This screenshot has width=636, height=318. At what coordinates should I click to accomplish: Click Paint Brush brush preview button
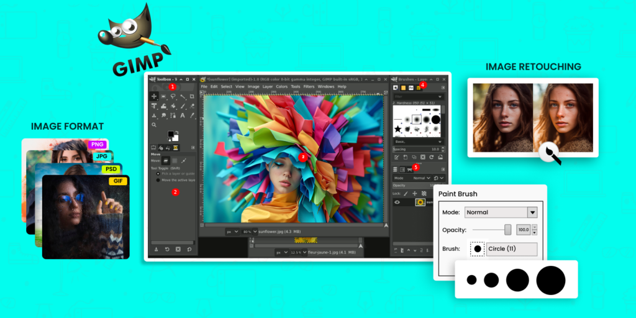tap(478, 248)
